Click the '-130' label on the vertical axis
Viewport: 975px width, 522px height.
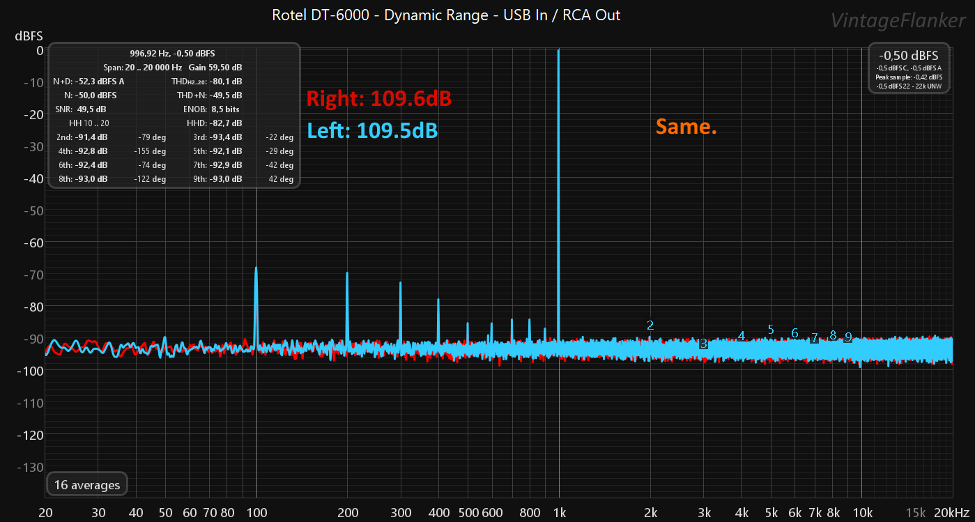pos(30,467)
